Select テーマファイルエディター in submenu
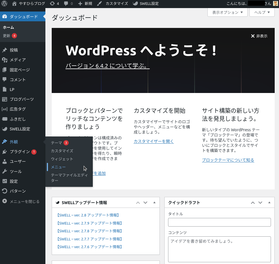Viewport: 279px width, 264px height. coord(69,178)
